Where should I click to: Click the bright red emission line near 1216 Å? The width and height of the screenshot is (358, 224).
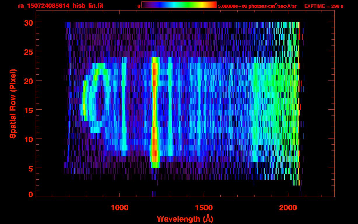tap(155, 112)
